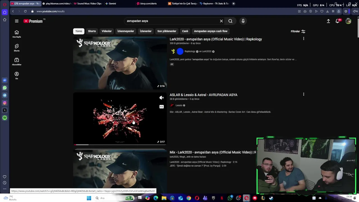This screenshot has height=202, width=359.
Task: Open a new browser tab
Action: pyautogui.click(x=233, y=4)
